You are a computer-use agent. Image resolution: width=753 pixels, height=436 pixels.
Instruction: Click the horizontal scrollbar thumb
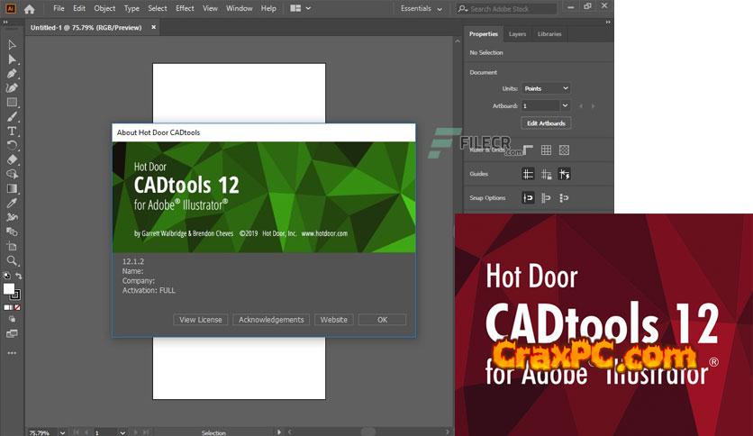368,431
